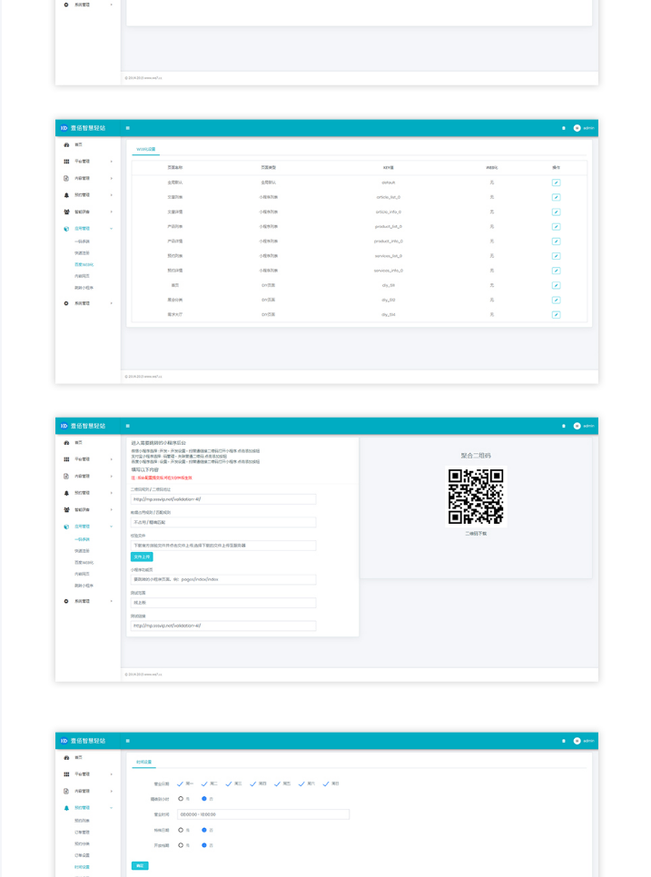Click edit icon for product_info_0 row
This screenshot has height=877, width=651.
556,241
